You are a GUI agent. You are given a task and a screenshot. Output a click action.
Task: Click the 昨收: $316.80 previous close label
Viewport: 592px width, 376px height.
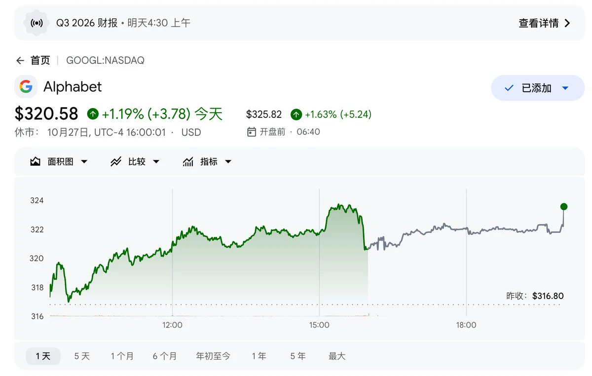535,296
